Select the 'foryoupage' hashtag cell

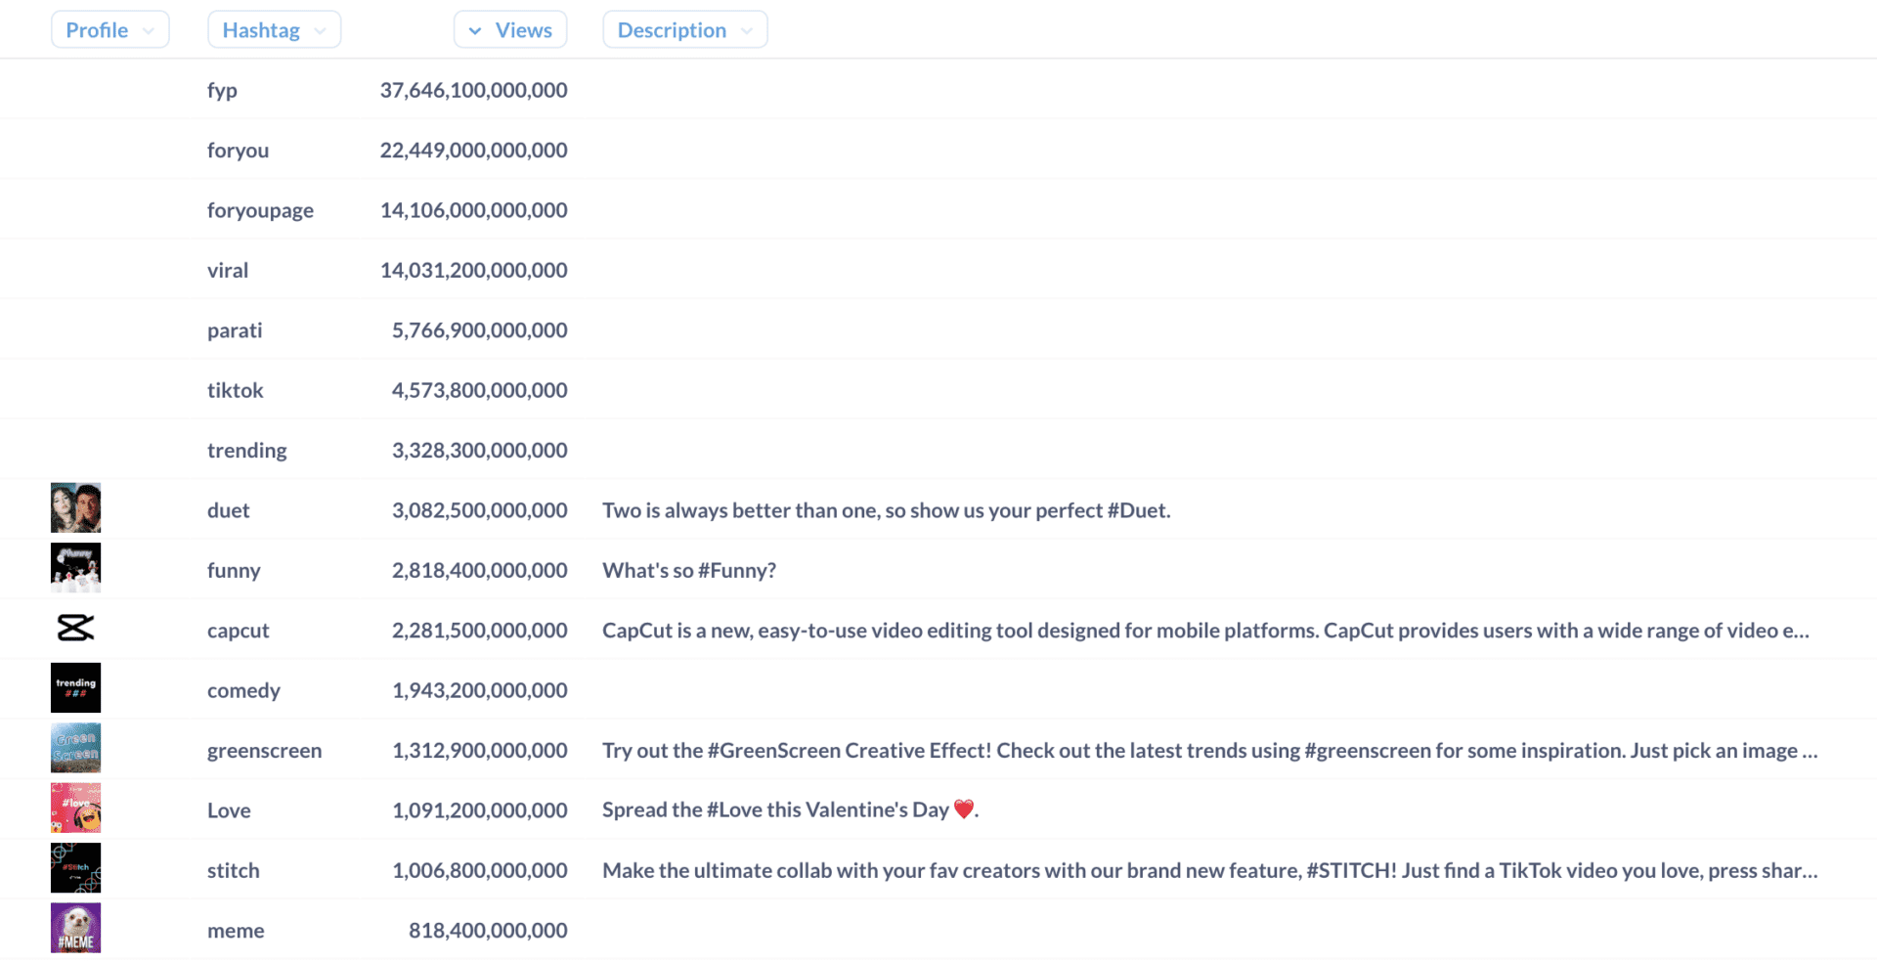[260, 210]
